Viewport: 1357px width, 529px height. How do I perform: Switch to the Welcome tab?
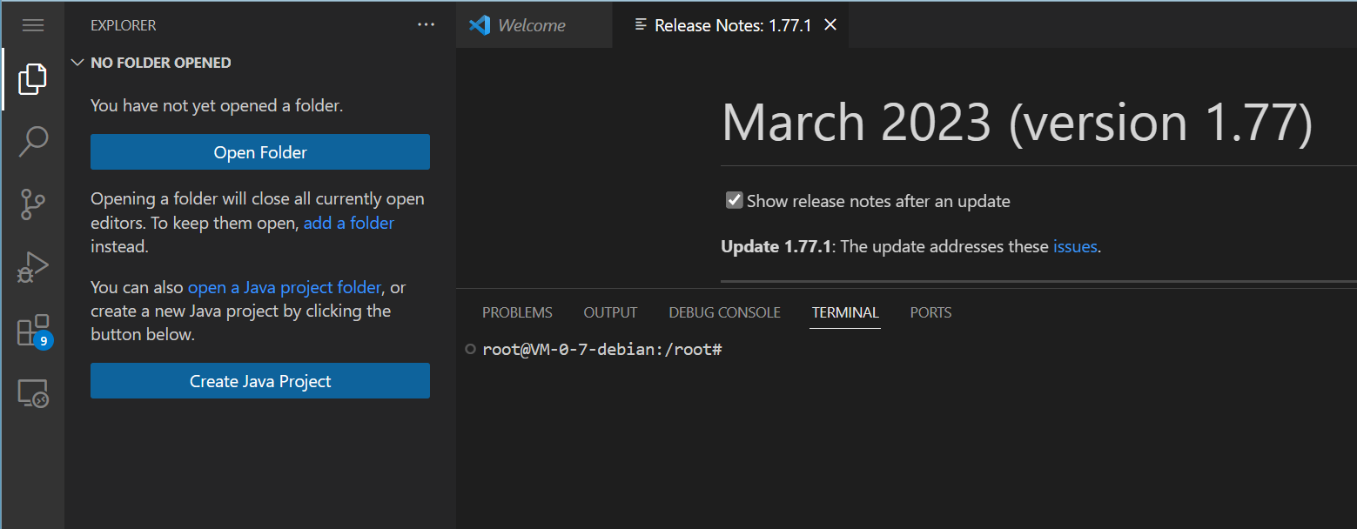click(534, 25)
